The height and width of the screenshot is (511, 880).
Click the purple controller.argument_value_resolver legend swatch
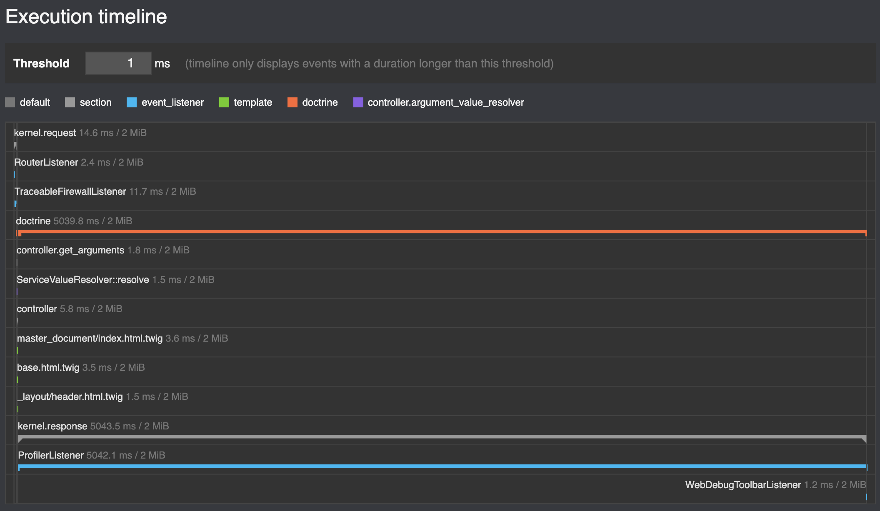[358, 102]
